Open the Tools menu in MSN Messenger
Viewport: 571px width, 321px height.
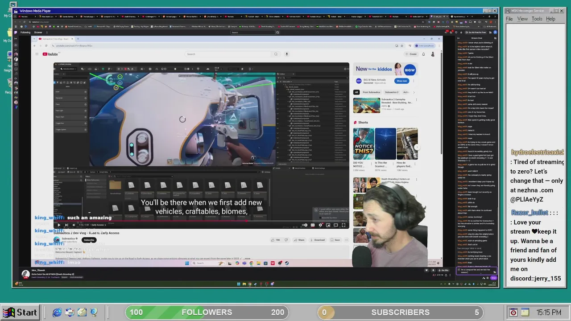537,19
